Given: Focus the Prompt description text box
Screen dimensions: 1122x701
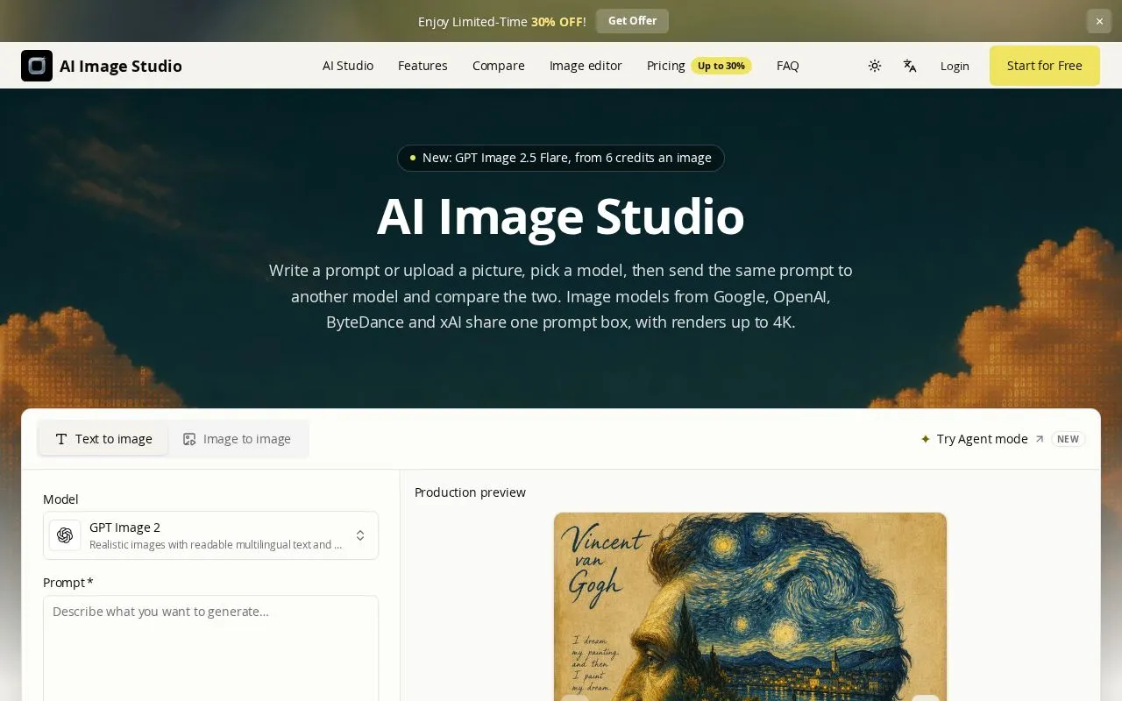Looking at the screenshot, I should (x=210, y=648).
